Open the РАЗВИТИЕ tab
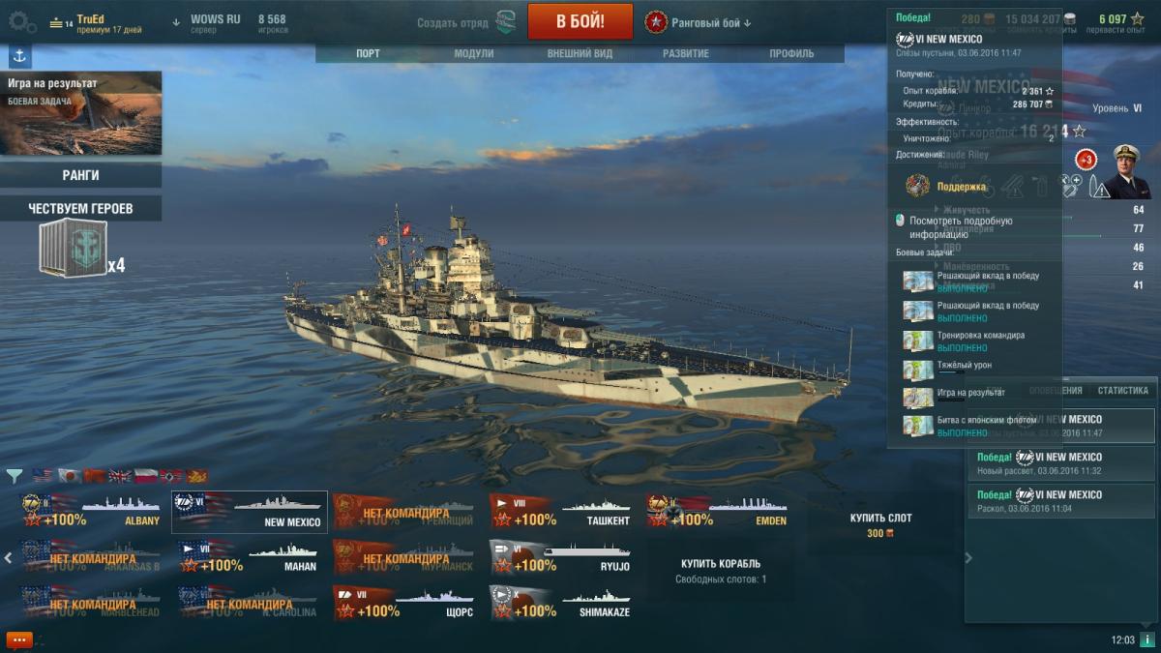The height and width of the screenshot is (653, 1161). tap(686, 54)
